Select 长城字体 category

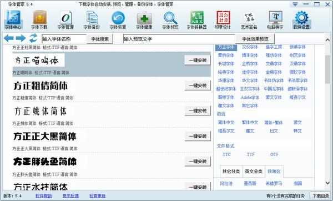[226, 63]
